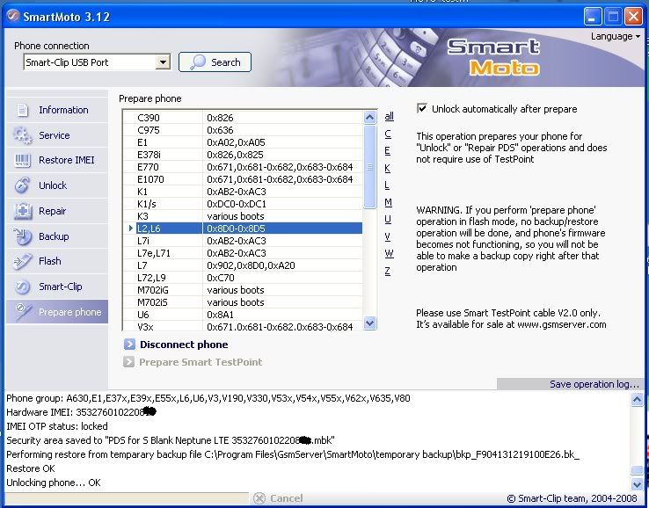649x508 pixels.
Task: Filter phone list by letter K
Action: pyautogui.click(x=388, y=168)
